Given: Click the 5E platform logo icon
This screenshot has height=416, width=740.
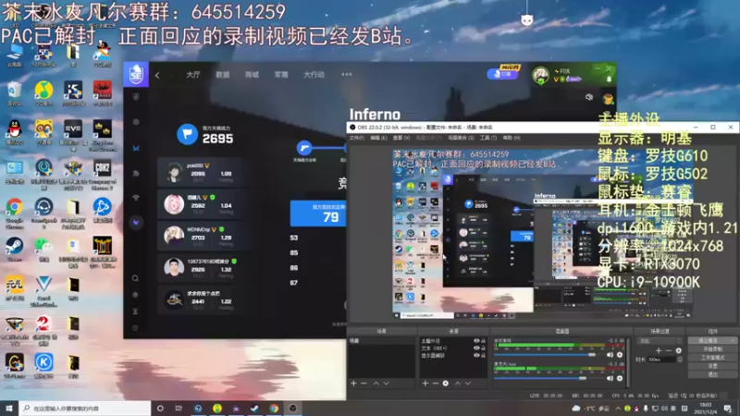Looking at the screenshot, I should (x=136, y=74).
